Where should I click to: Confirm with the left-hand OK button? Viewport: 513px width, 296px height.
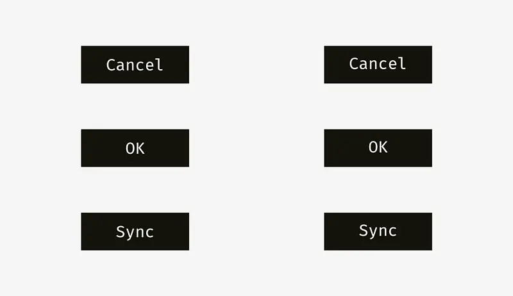tap(135, 148)
